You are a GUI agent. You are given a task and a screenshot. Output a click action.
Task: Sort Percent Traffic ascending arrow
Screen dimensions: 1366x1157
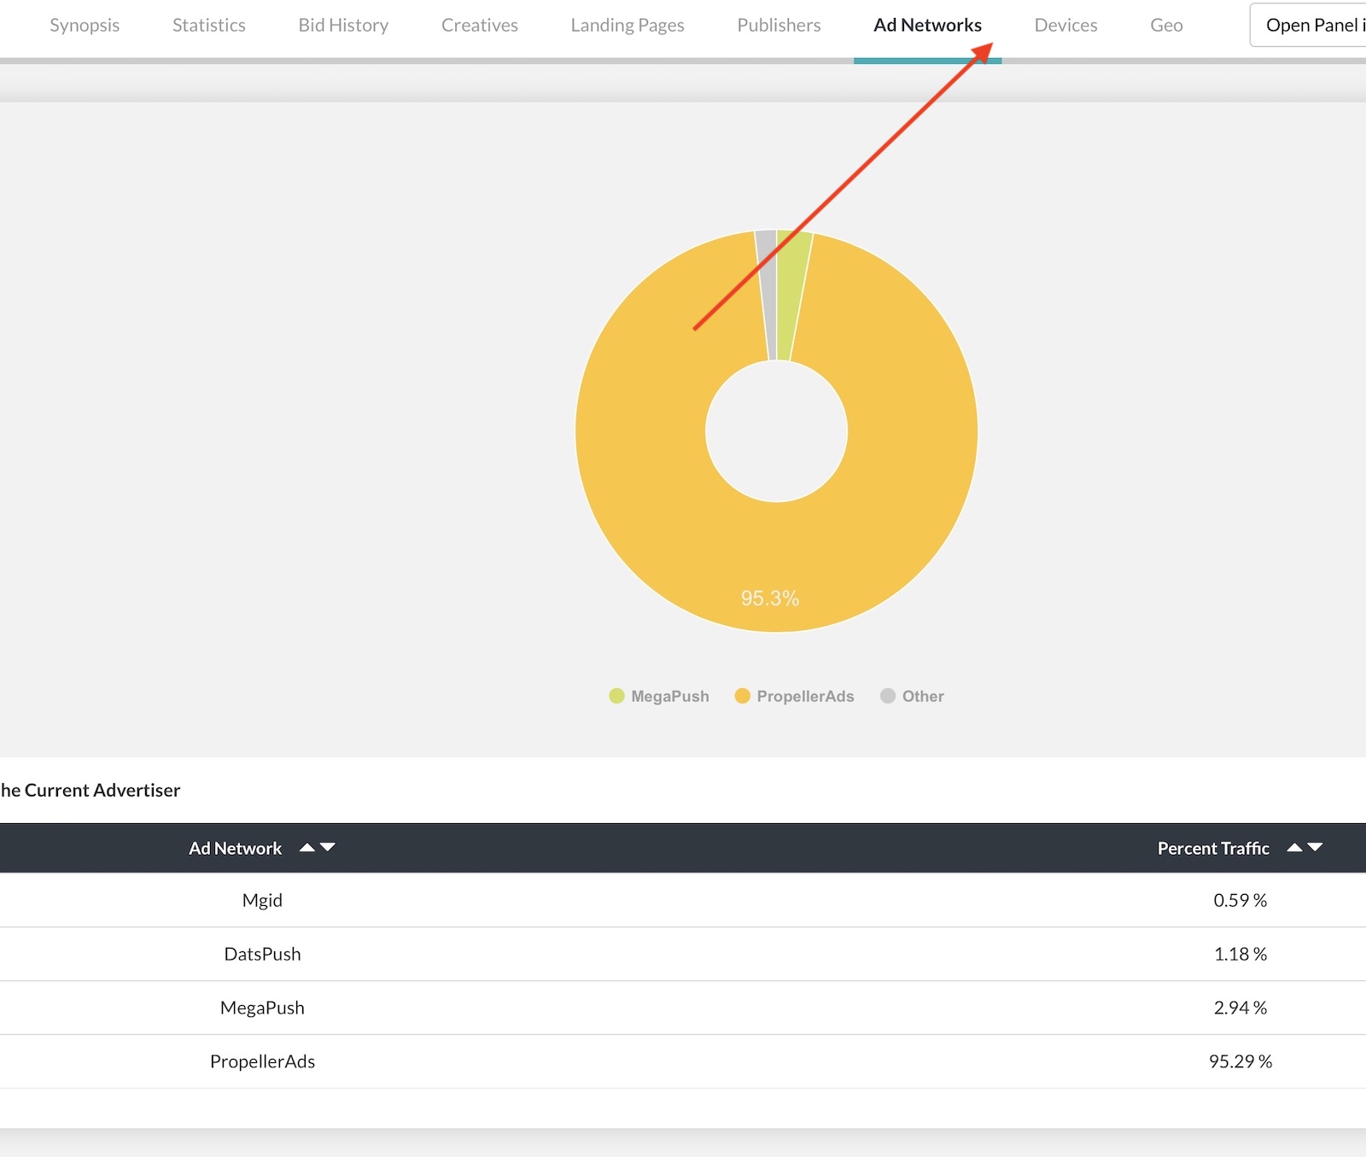click(x=1294, y=848)
